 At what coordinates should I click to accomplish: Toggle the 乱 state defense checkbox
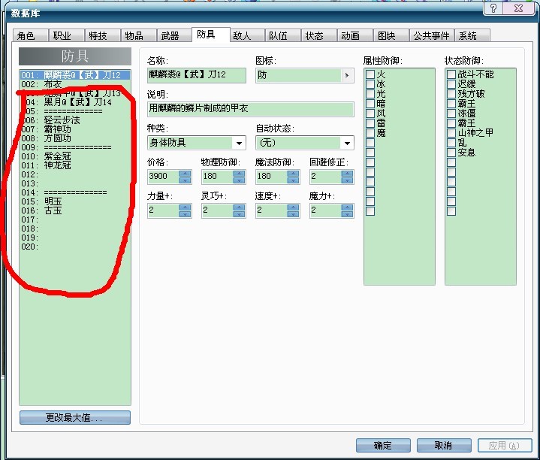point(451,143)
